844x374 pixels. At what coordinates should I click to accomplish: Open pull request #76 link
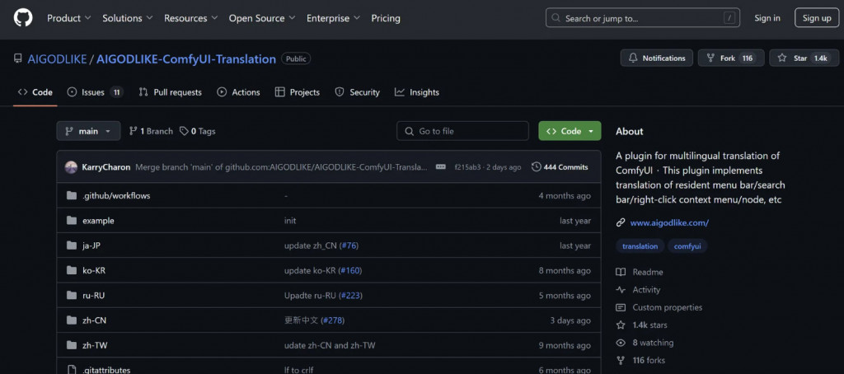pyautogui.click(x=349, y=245)
